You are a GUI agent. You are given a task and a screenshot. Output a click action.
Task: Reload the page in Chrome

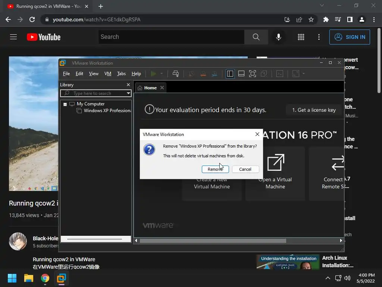pos(32,19)
